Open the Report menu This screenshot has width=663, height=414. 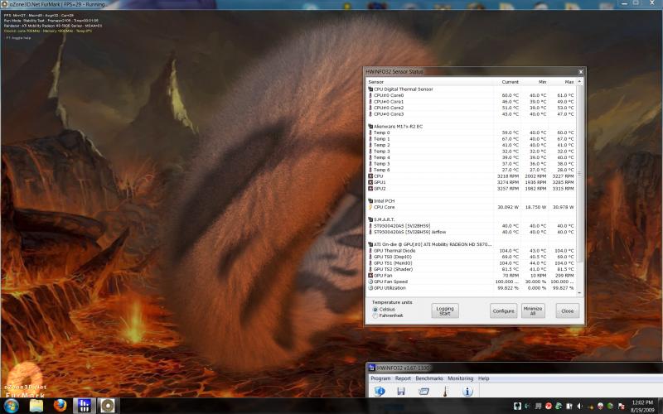[x=403, y=378]
